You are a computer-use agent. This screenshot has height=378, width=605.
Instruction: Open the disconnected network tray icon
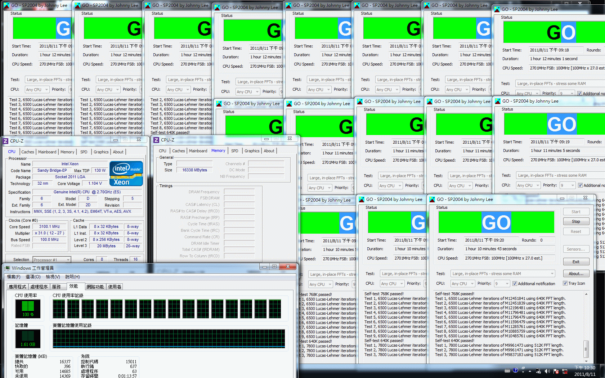point(564,371)
